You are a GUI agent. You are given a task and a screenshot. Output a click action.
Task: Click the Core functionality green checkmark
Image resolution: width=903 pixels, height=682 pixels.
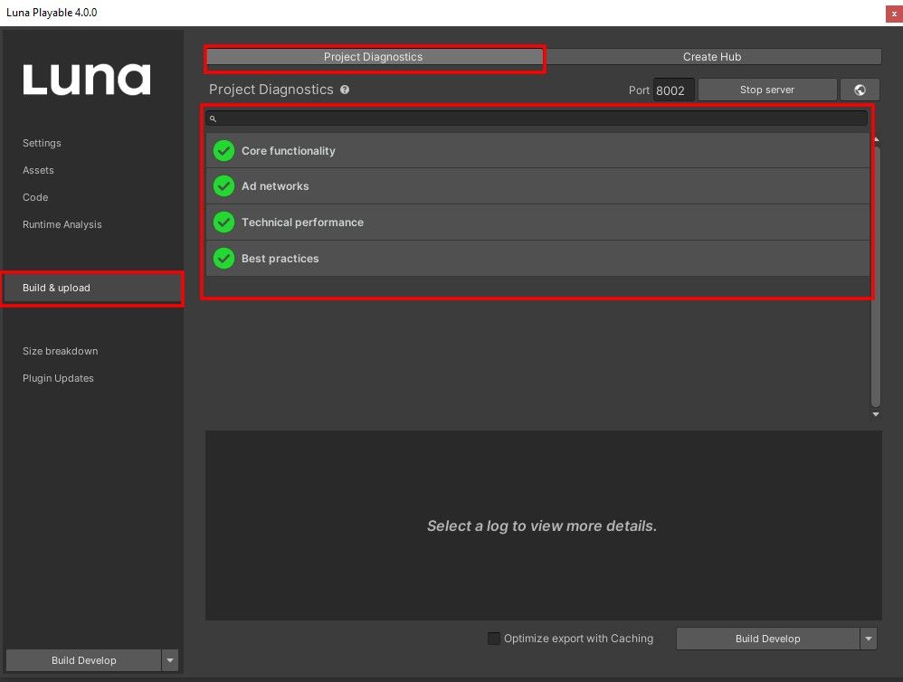point(224,151)
